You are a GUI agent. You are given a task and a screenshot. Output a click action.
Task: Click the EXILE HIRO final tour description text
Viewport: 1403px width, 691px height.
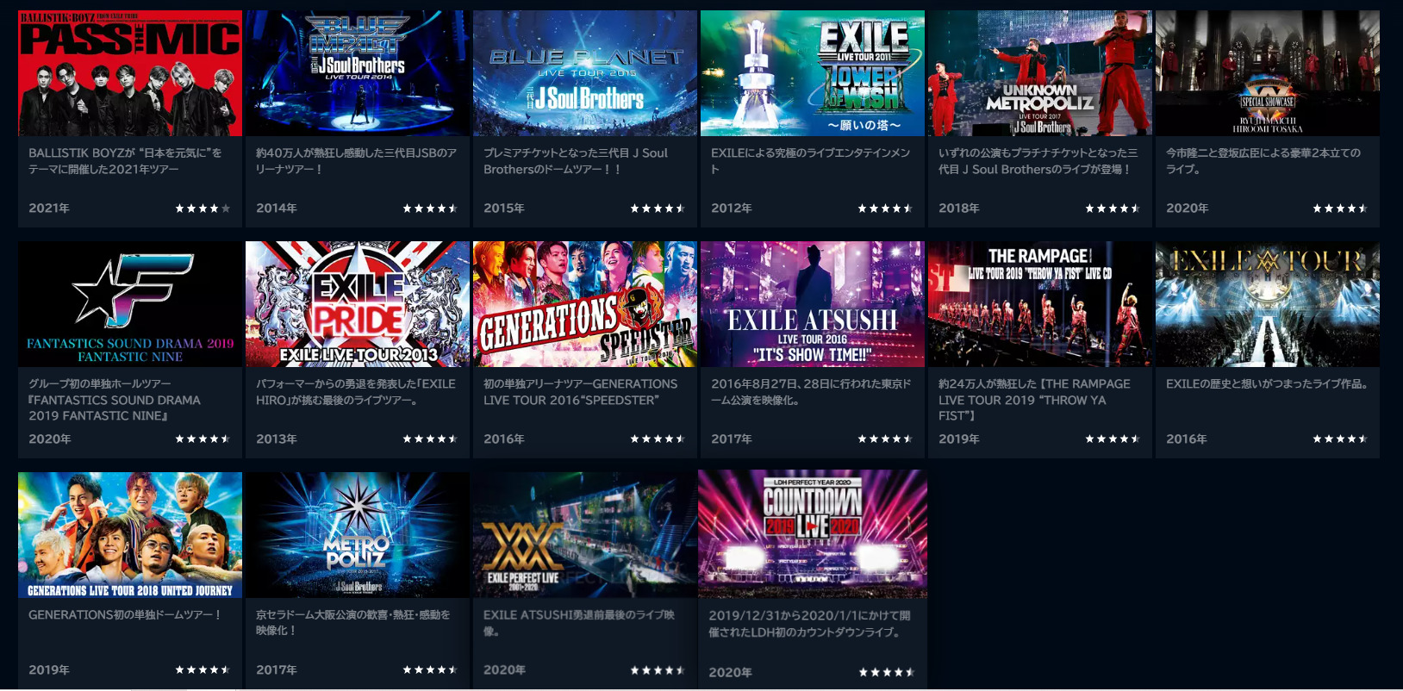pyautogui.click(x=356, y=392)
